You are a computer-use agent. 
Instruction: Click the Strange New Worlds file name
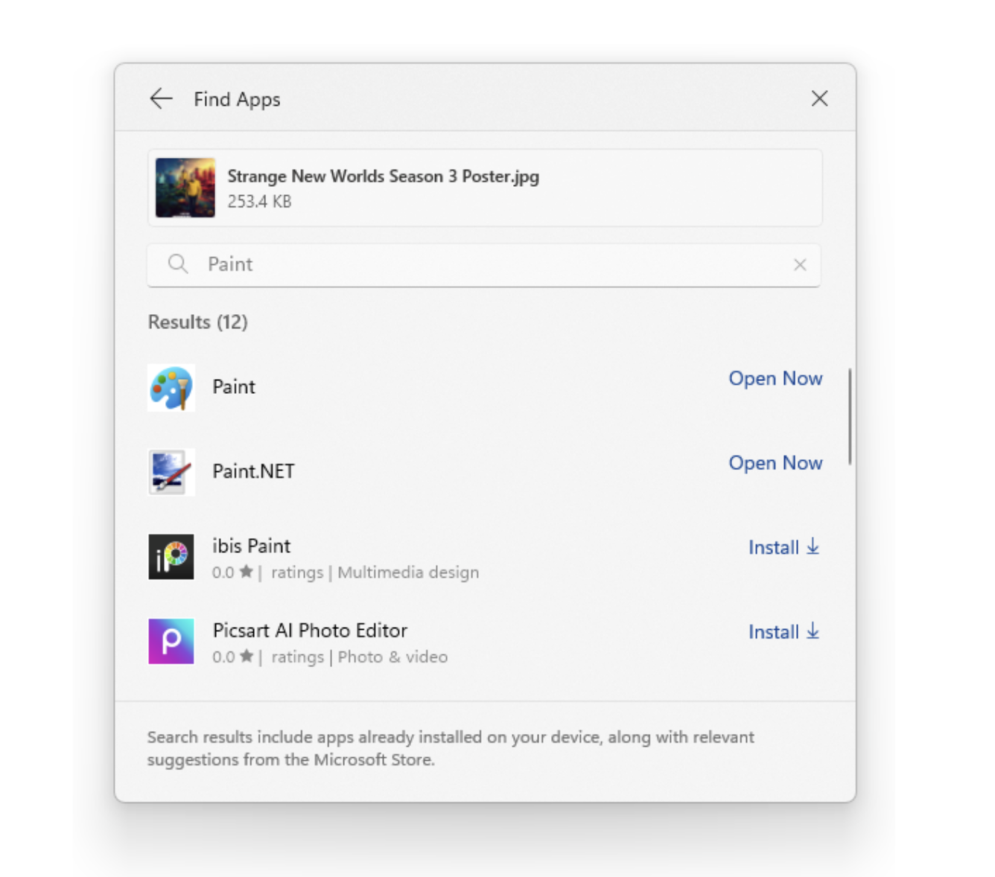(x=383, y=176)
